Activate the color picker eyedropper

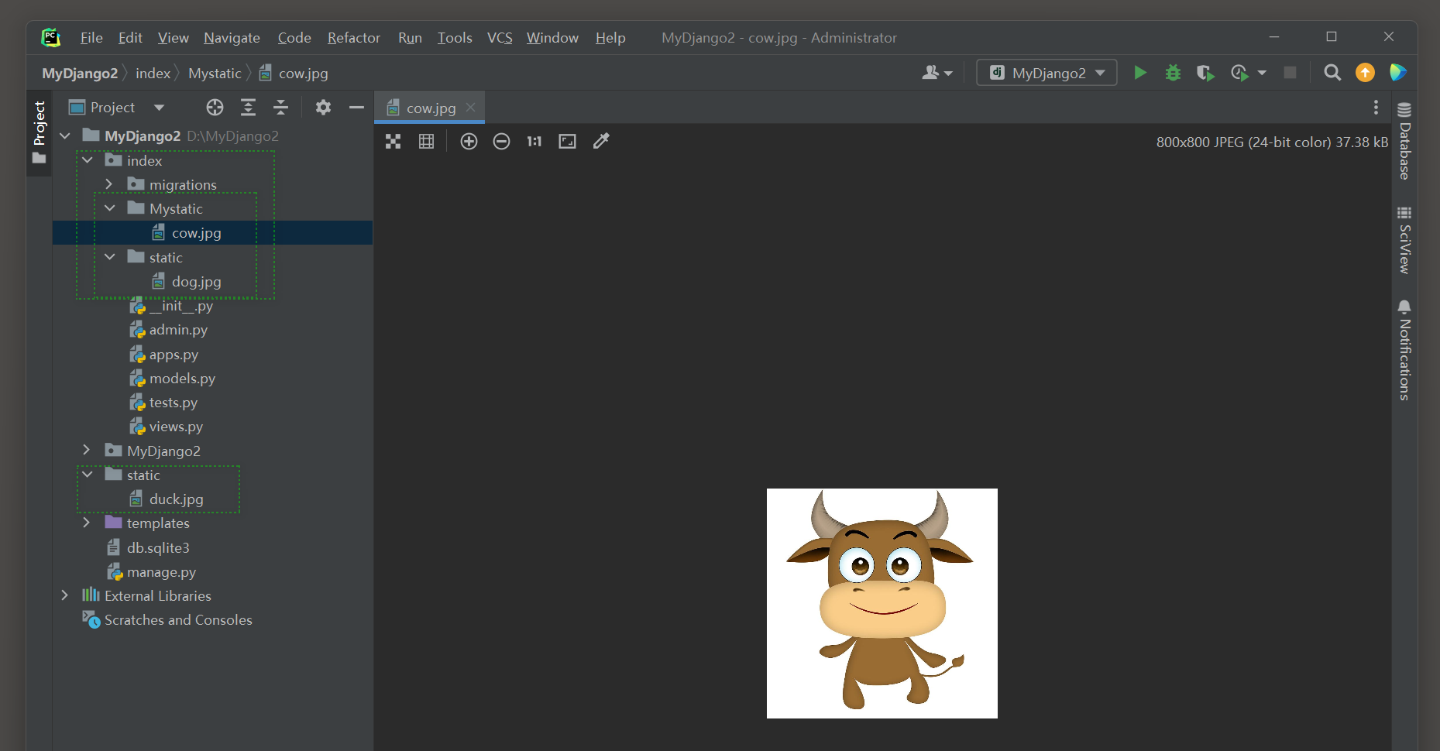[x=601, y=141]
